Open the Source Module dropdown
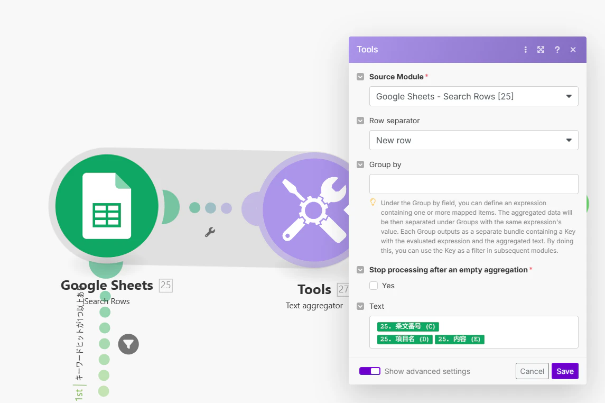This screenshot has height=403, width=605. pos(474,96)
